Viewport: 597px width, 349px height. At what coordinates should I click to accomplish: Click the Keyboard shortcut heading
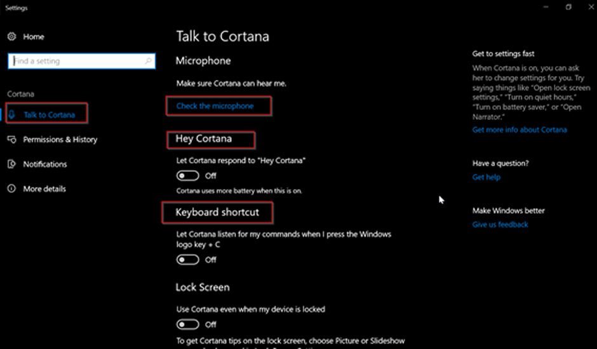click(217, 212)
